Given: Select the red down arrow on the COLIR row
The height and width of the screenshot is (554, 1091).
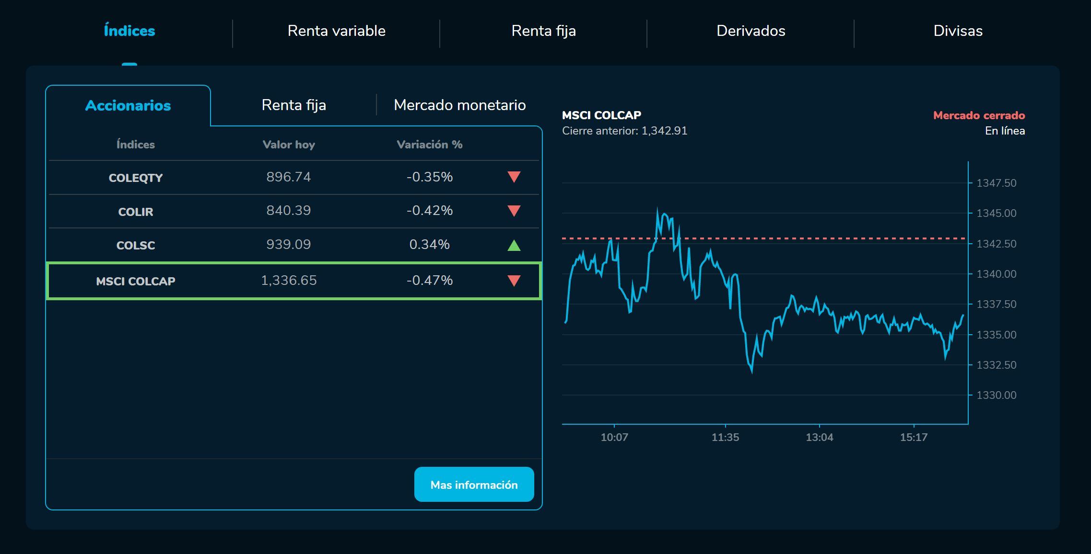Looking at the screenshot, I should (513, 211).
